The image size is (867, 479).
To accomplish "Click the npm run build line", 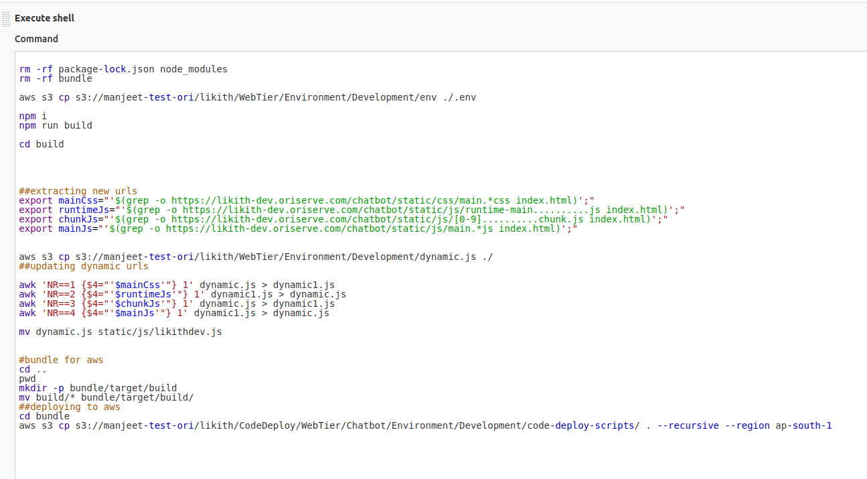I will click(56, 125).
